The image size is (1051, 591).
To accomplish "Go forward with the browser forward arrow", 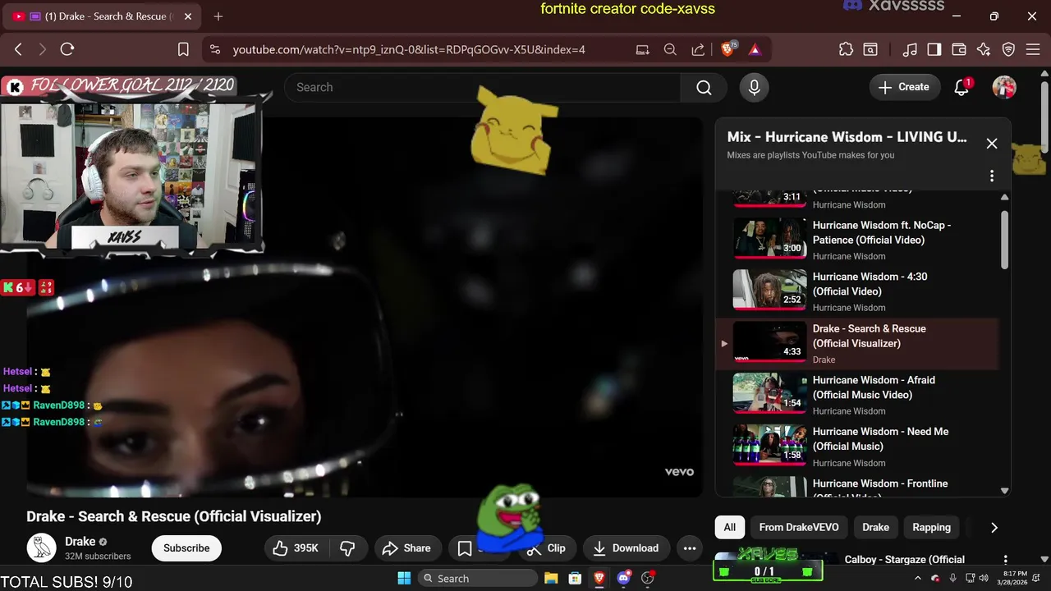I will (x=43, y=49).
